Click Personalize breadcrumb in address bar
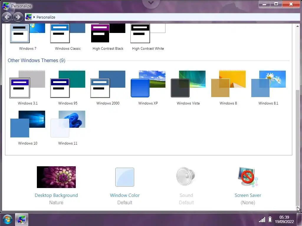Image resolution: width=302 pixels, height=226 pixels. click(46, 17)
